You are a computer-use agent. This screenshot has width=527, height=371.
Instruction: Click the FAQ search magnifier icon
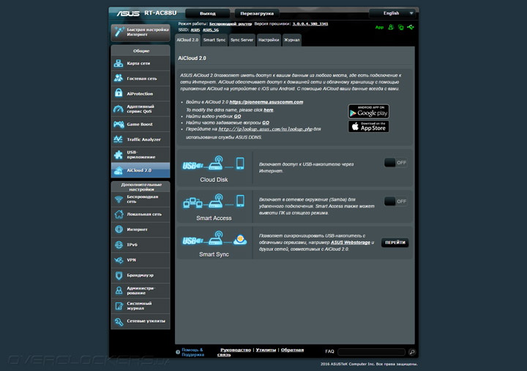(x=412, y=352)
